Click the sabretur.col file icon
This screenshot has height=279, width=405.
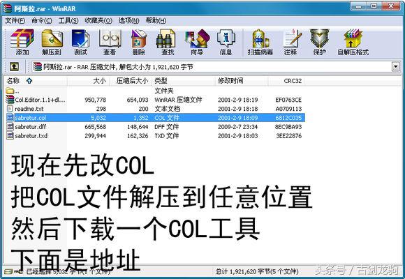[10, 118]
